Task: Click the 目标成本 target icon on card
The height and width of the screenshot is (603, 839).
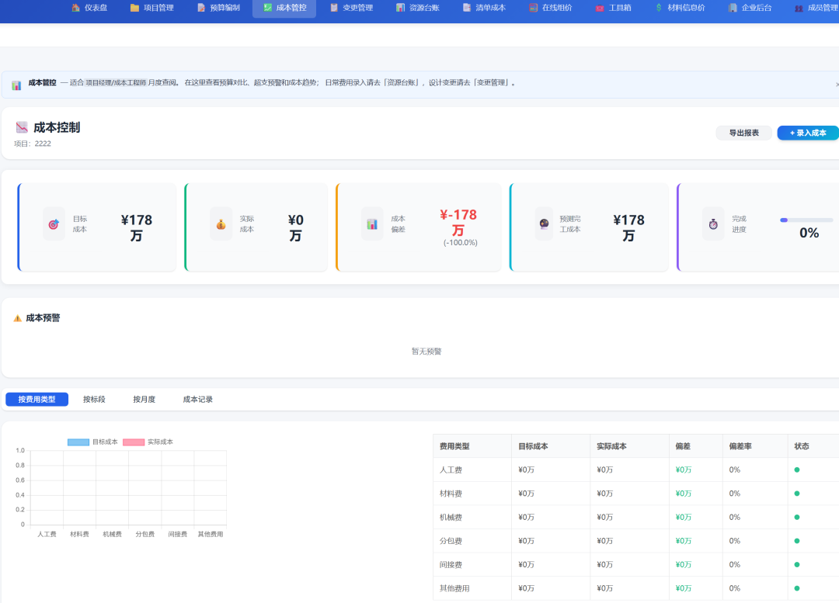Action: 54,224
